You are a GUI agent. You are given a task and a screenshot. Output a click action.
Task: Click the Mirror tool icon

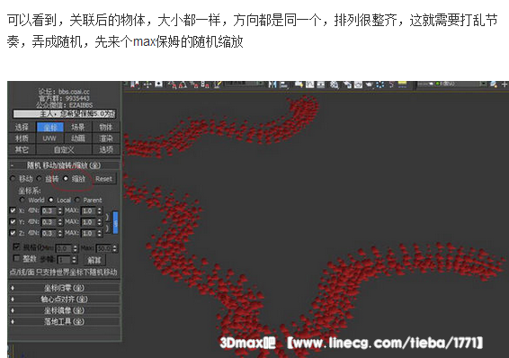(272, 85)
